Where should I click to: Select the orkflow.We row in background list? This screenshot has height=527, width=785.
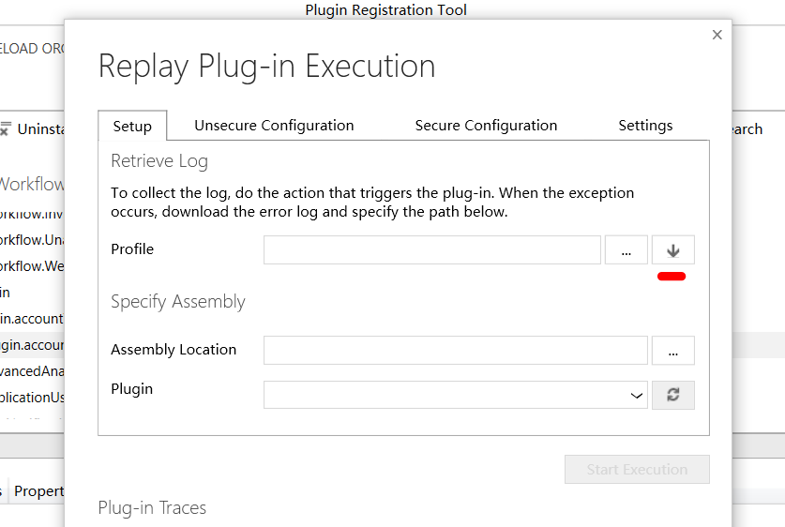pos(32,265)
